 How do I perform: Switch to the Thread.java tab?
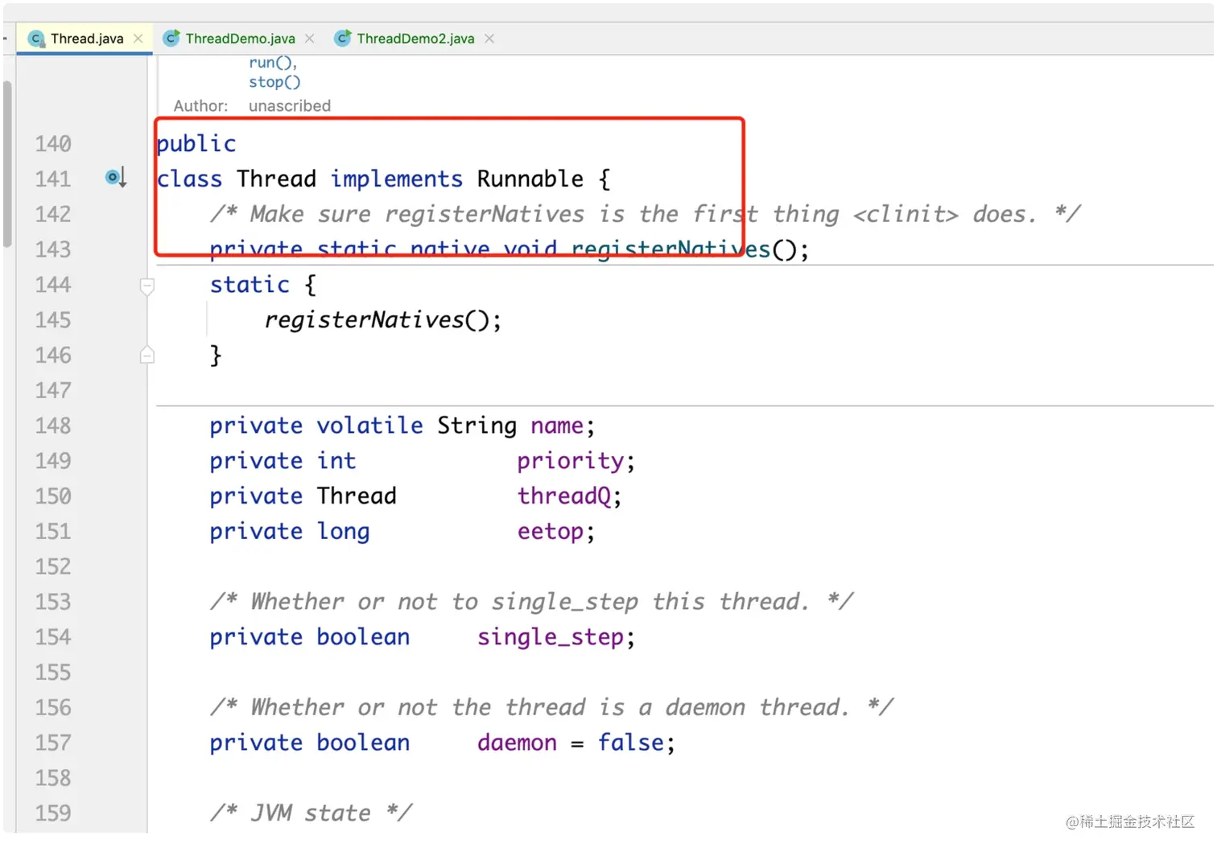pyautogui.click(x=85, y=39)
